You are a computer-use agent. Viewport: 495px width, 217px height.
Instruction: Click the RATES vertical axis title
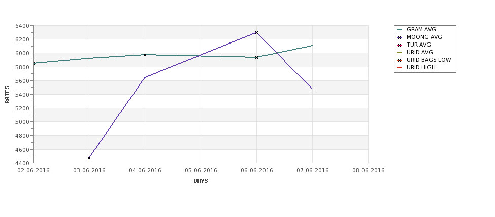(x=7, y=95)
